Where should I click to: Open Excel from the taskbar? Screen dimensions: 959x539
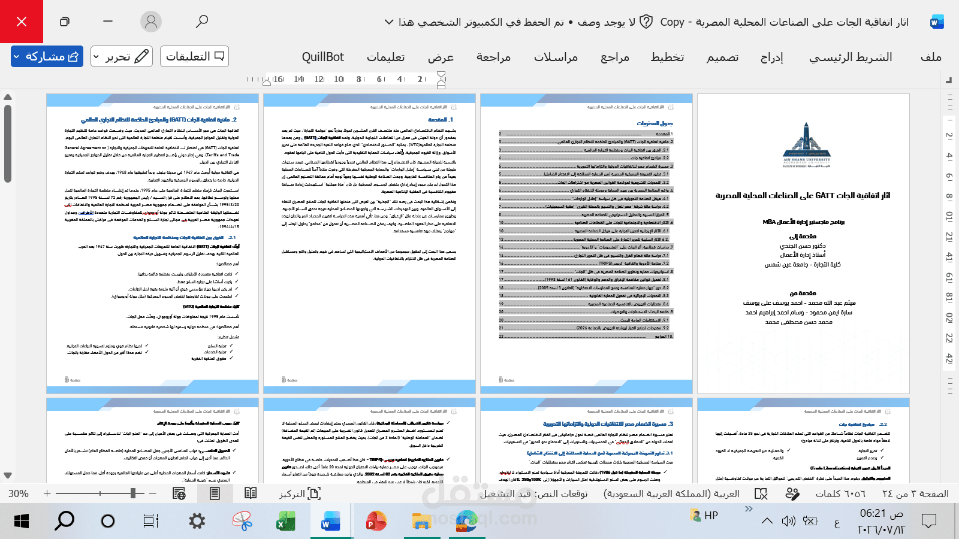coord(286,521)
